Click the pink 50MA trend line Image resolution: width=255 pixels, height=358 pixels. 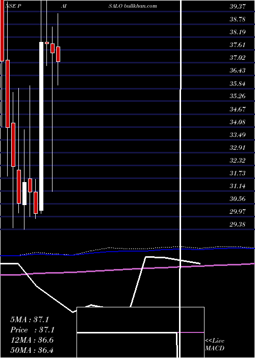click(127, 270)
